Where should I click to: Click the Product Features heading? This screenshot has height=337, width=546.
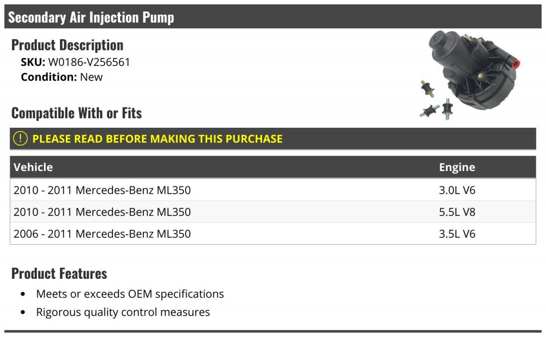pyautogui.click(x=59, y=273)
